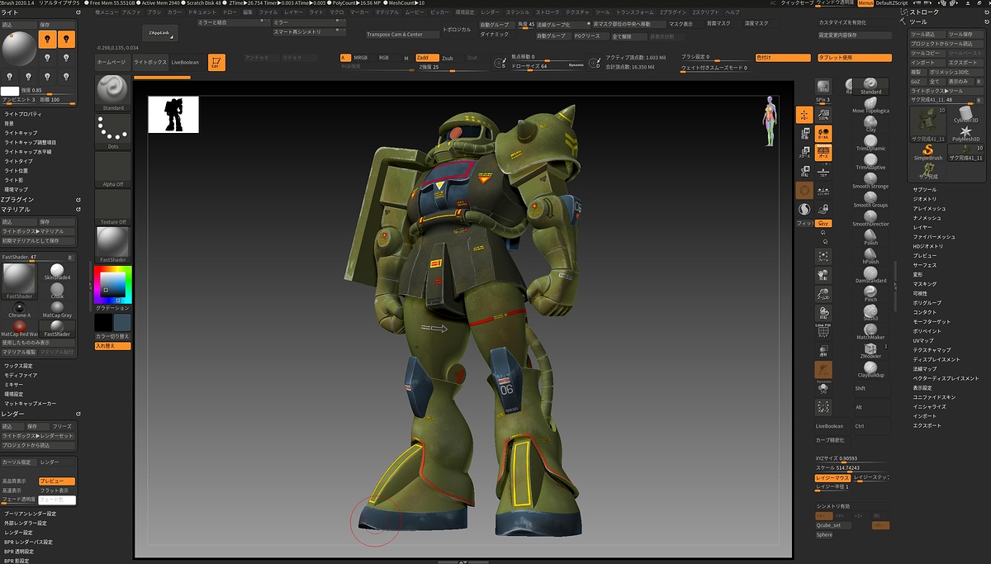The width and height of the screenshot is (991, 564).
Task: Pick the MatchMaker brush
Action: 870,329
